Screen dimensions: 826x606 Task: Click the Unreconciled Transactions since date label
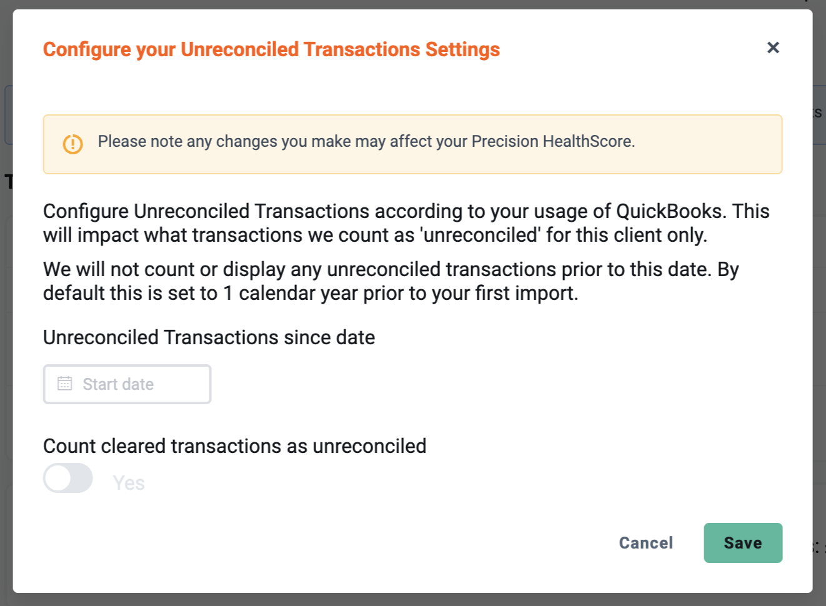(x=209, y=337)
